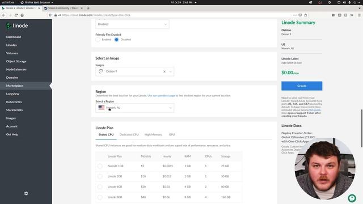
Task: Open Dashboard in sidebar
Action: pyautogui.click(x=14, y=37)
